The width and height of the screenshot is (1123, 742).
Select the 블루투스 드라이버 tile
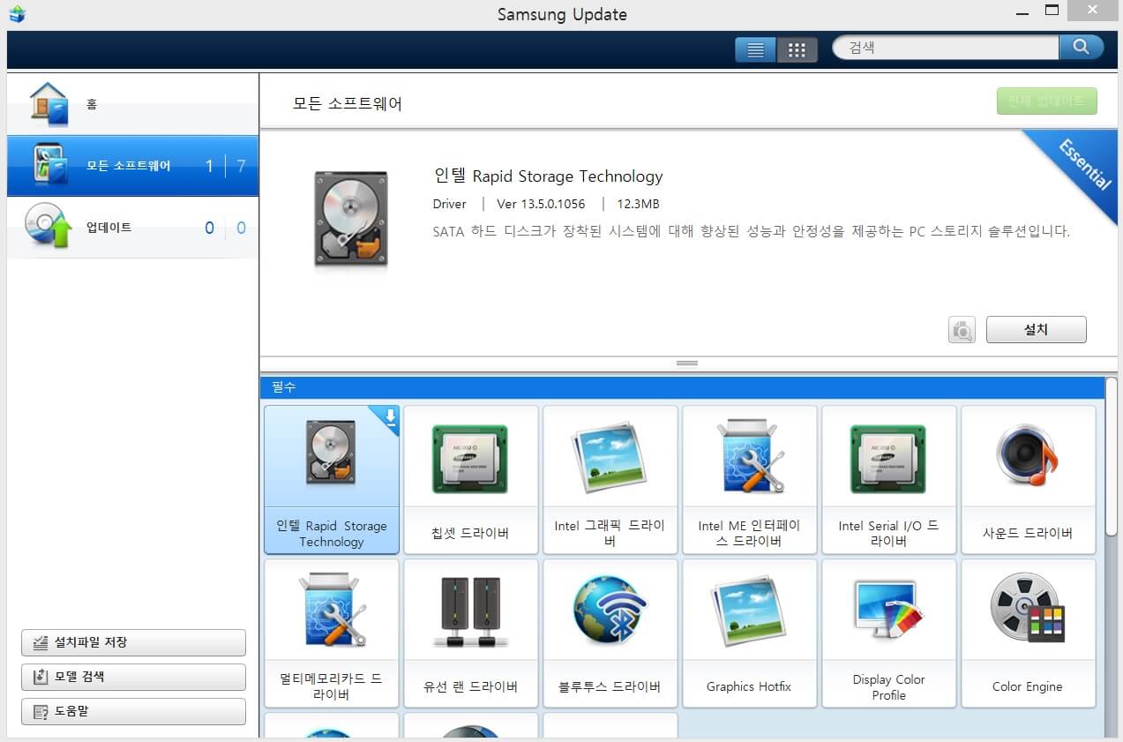tap(610, 633)
